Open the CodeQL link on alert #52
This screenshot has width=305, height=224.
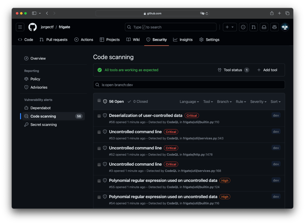[x=173, y=154]
